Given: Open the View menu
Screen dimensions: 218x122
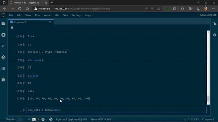Looking at the screenshot, I should 28,15.
